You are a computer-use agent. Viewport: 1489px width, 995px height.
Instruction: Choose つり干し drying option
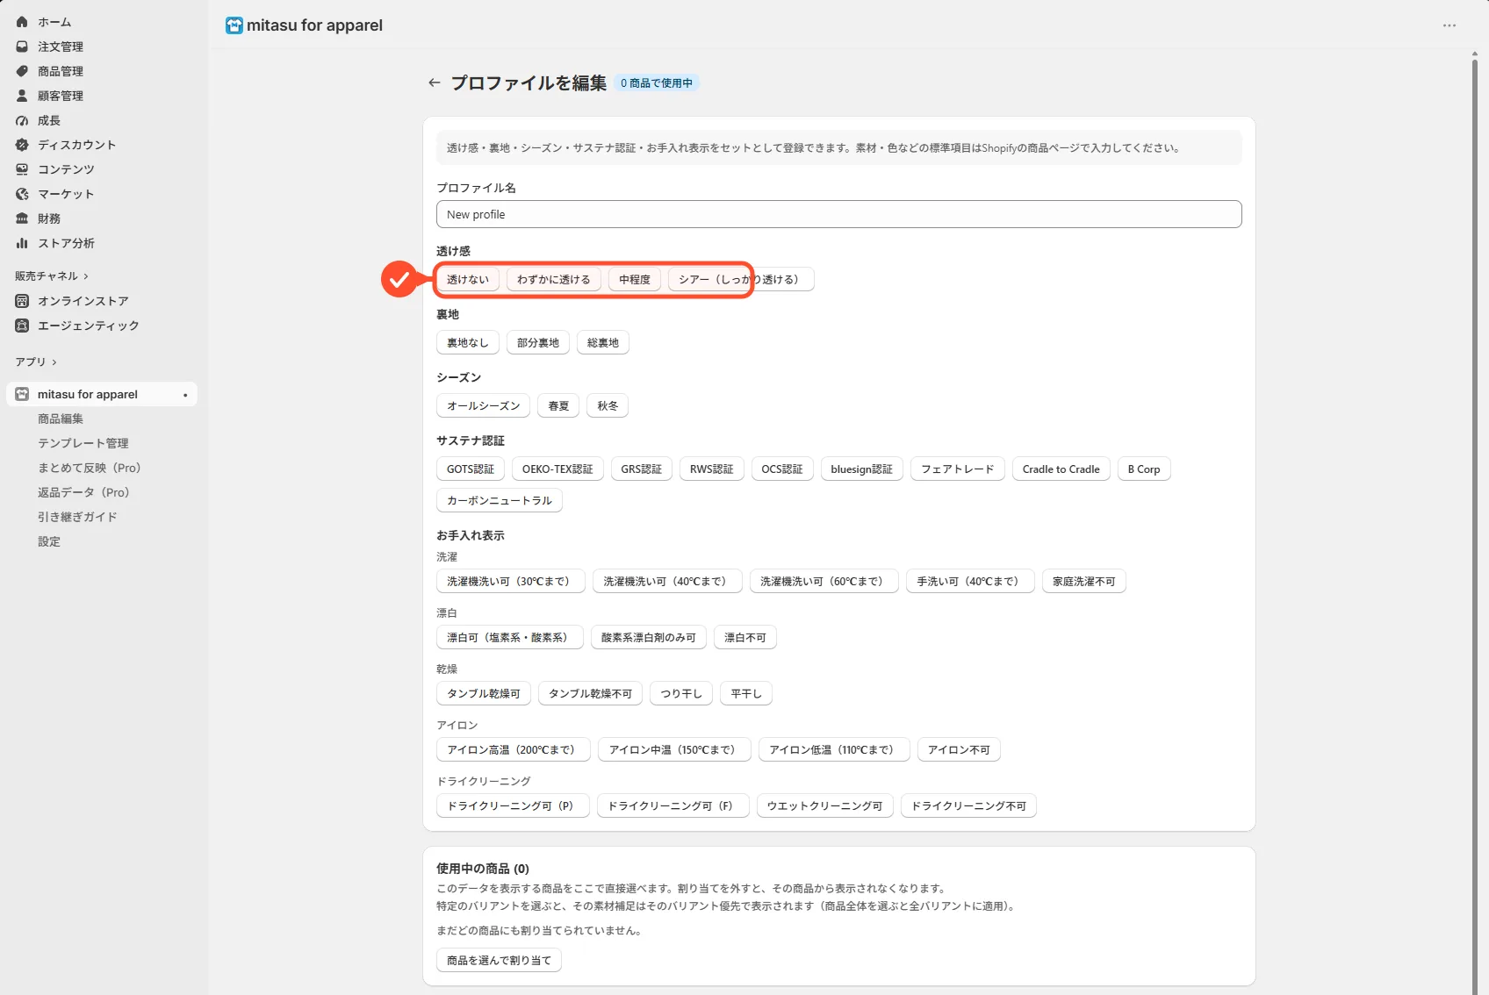[681, 694]
